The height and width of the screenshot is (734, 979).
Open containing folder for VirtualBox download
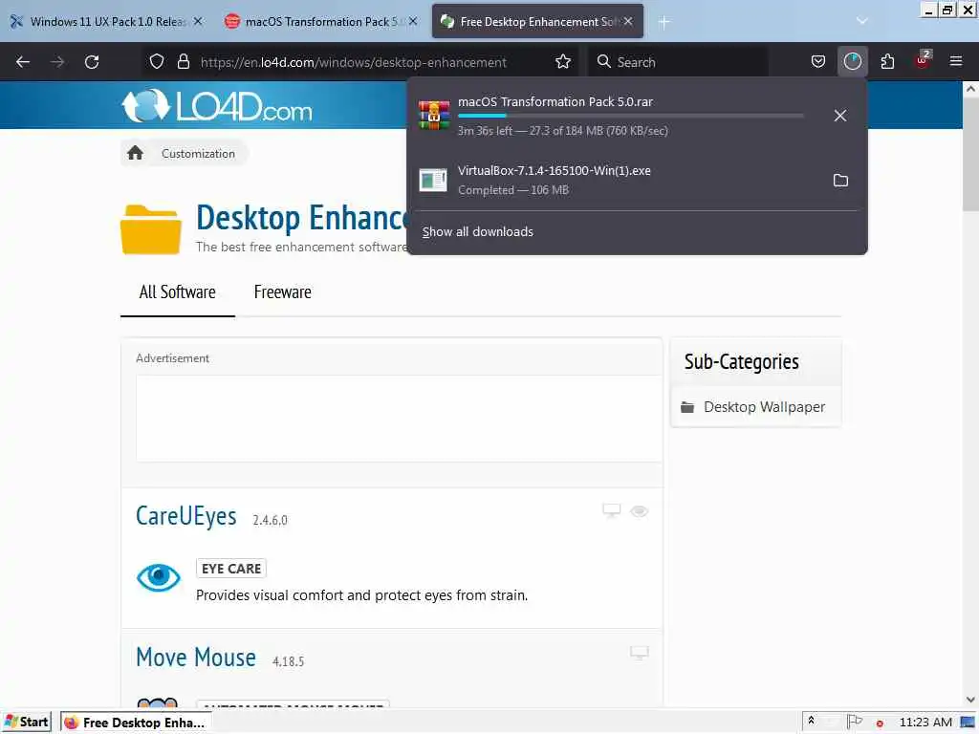840,181
